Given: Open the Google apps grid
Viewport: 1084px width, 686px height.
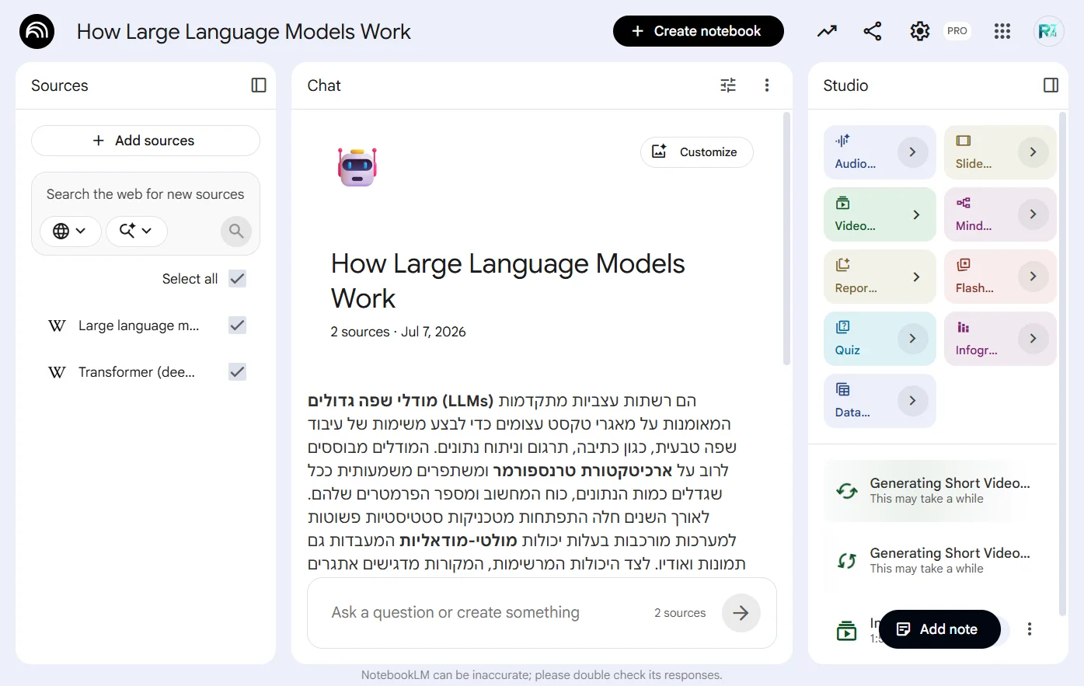Looking at the screenshot, I should (1002, 31).
